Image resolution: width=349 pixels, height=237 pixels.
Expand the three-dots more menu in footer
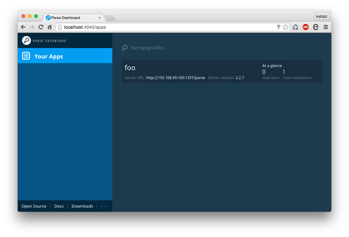pos(105,206)
